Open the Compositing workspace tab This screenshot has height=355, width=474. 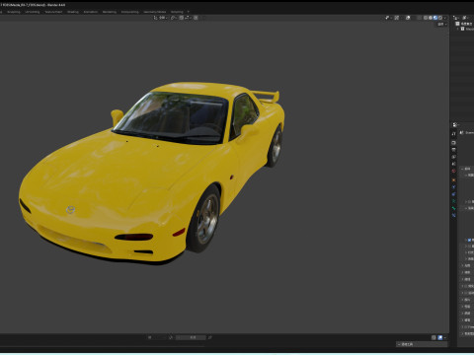point(129,12)
